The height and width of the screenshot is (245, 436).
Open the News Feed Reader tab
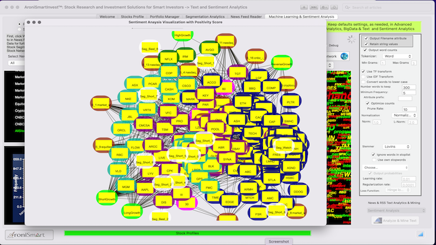click(246, 16)
